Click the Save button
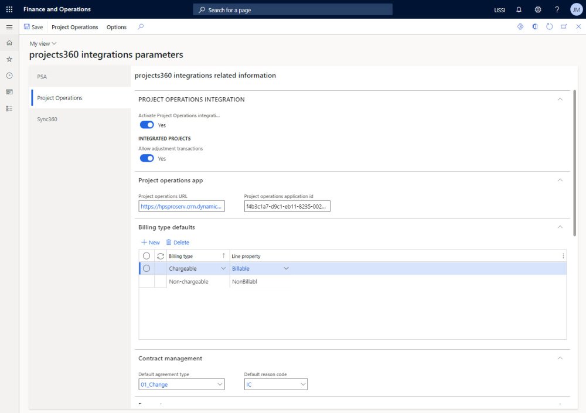Image resolution: width=586 pixels, height=413 pixels. point(33,27)
